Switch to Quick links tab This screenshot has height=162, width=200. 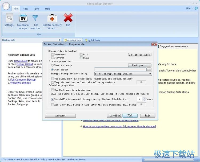(93, 40)
